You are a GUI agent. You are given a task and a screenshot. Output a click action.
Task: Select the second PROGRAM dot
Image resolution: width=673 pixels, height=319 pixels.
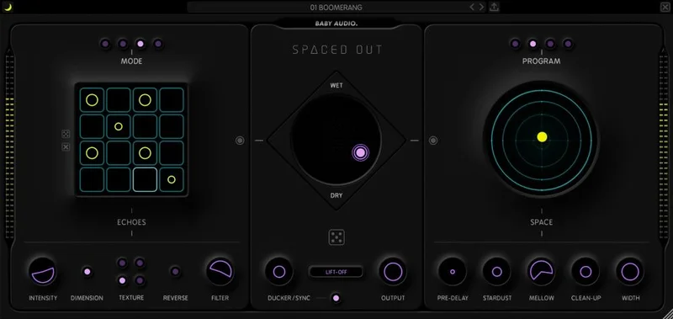click(533, 44)
